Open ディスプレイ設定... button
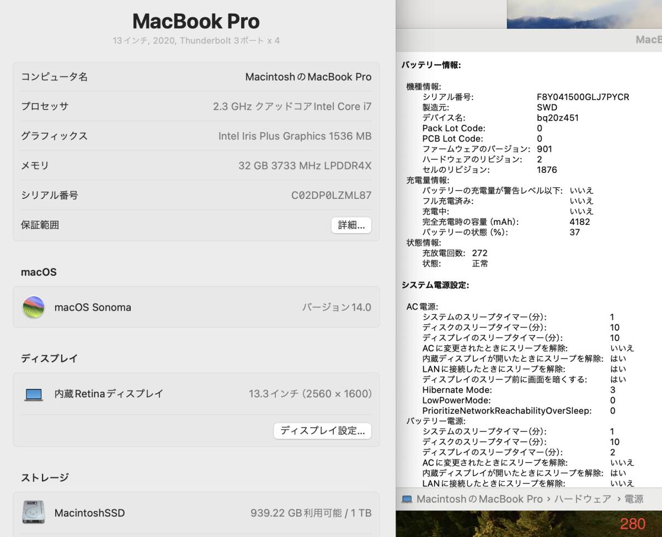The width and height of the screenshot is (662, 537). [323, 431]
